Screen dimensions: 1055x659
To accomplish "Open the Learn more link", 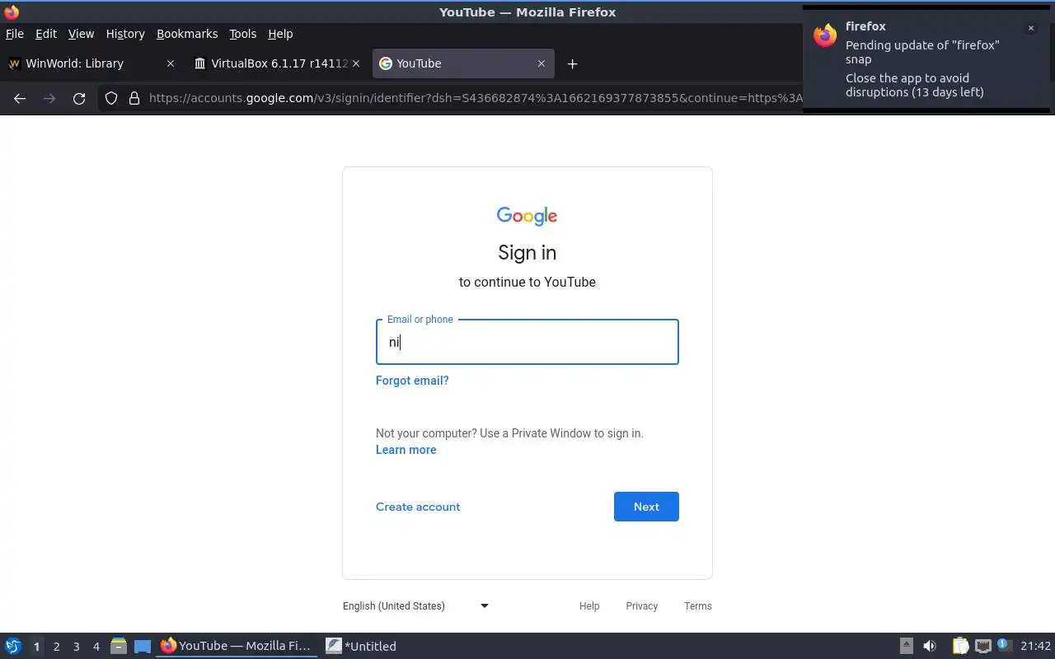I will [x=406, y=450].
